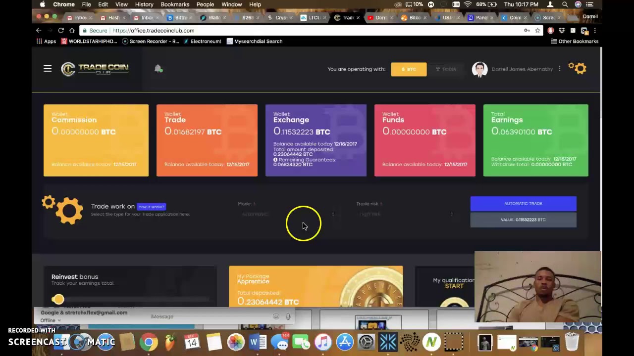This screenshot has height=356, width=634.
Task: Open the Trade risk dropdown
Action: pos(405,214)
